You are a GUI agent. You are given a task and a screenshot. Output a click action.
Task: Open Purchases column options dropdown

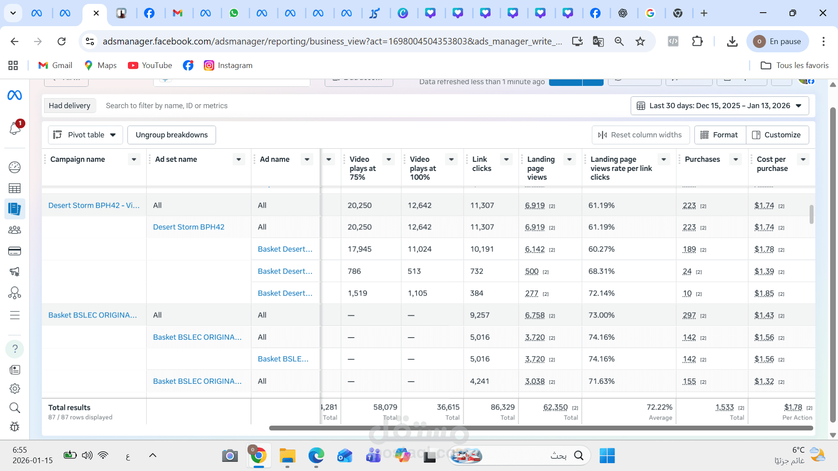click(736, 159)
